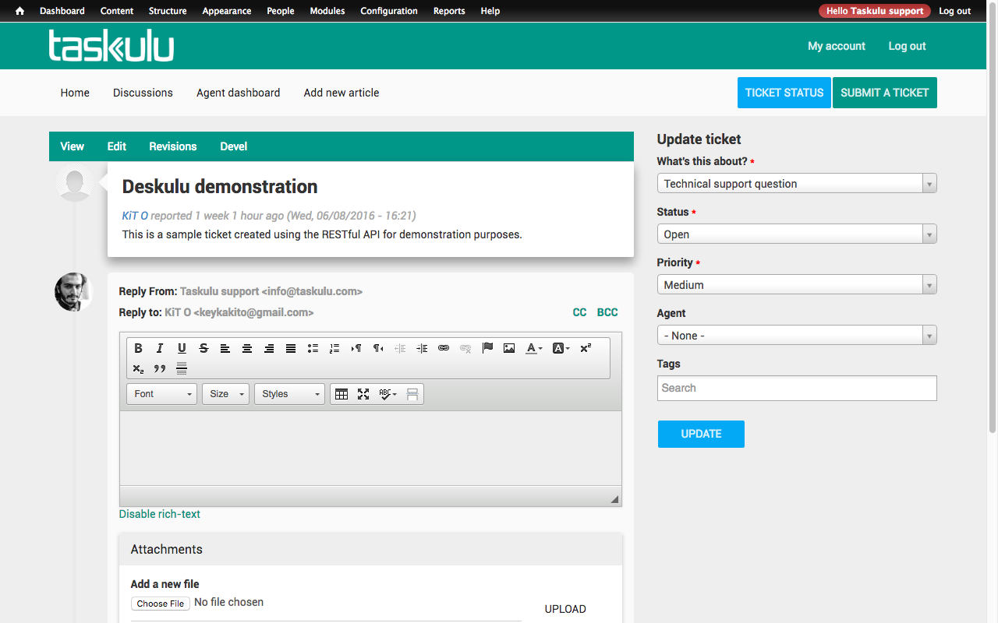The height and width of the screenshot is (623, 998).
Task: Open the Appearance admin menu
Action: click(227, 11)
